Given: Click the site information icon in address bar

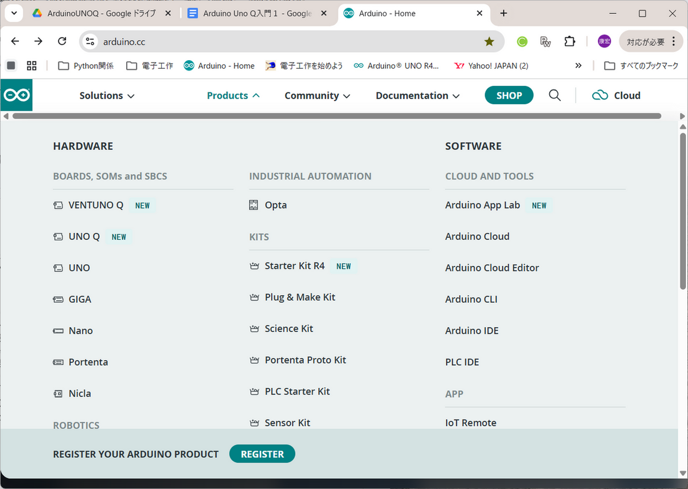Looking at the screenshot, I should (90, 41).
